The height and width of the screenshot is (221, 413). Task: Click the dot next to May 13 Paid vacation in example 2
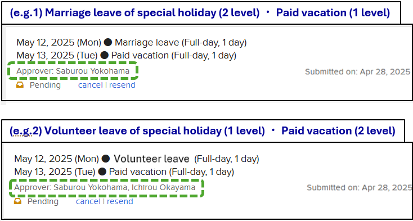[102, 172]
